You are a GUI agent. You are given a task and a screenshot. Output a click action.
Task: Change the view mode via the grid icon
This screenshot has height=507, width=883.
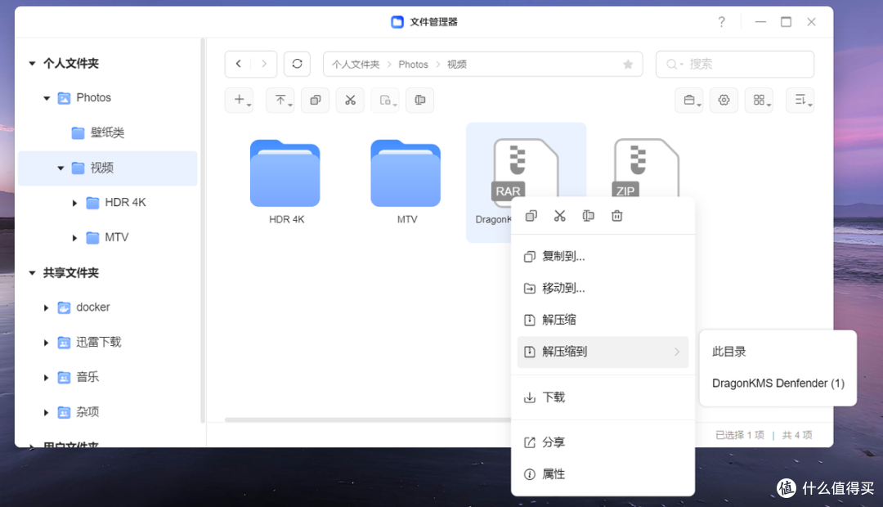[759, 100]
